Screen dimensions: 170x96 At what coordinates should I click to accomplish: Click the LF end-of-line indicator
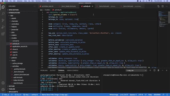pos(146,95)
